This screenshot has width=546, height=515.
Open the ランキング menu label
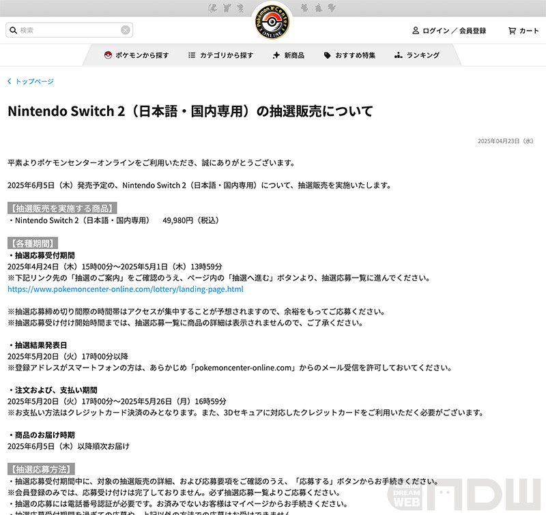[x=422, y=55]
